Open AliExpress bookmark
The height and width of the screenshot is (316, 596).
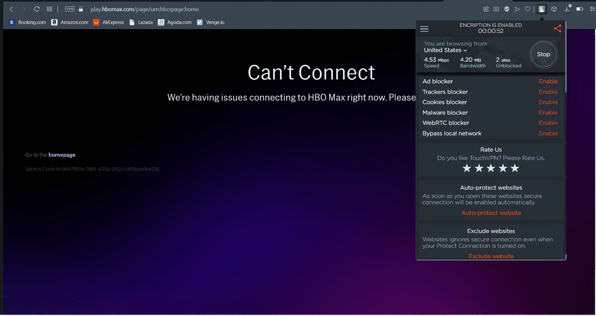(x=108, y=22)
